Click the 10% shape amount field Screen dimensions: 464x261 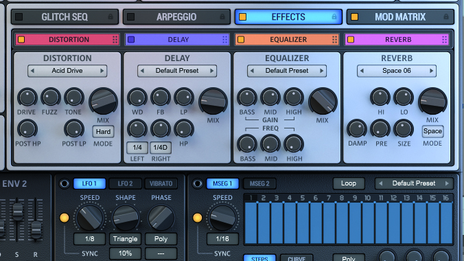click(125, 253)
